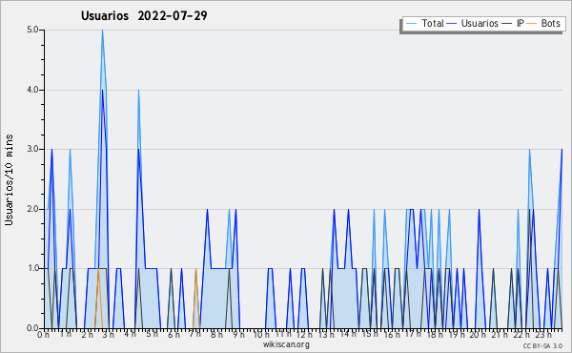The height and width of the screenshot is (353, 572).
Task: Click the Usuarios/10 mins axis title
Action: click(x=9, y=179)
